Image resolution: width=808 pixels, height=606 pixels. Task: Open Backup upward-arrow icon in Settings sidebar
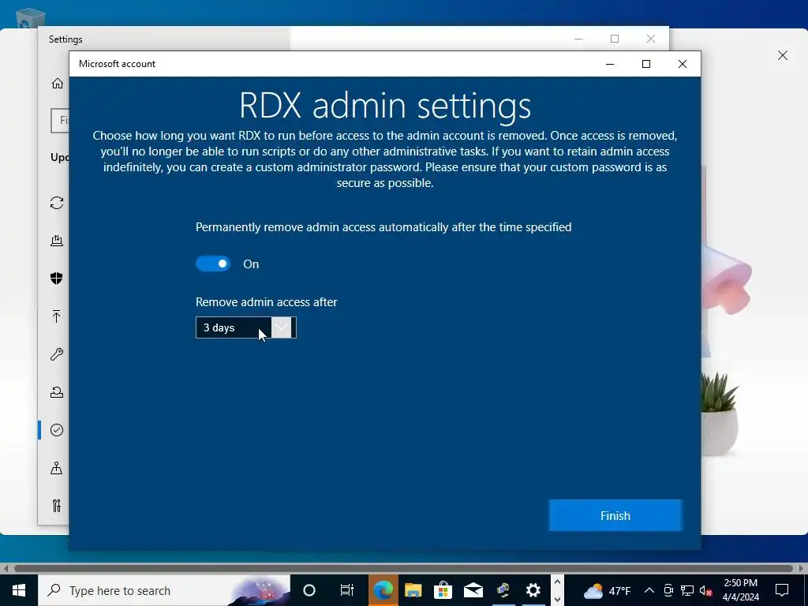point(57,316)
